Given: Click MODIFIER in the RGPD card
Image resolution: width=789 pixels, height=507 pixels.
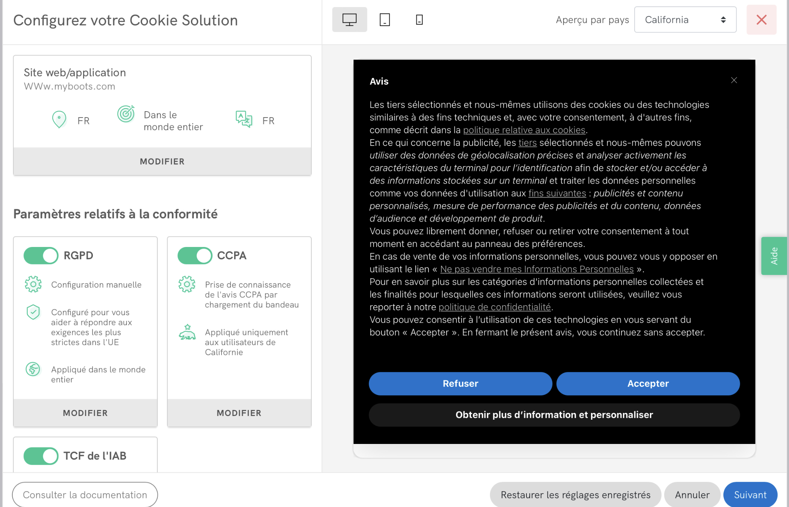Looking at the screenshot, I should pos(85,413).
